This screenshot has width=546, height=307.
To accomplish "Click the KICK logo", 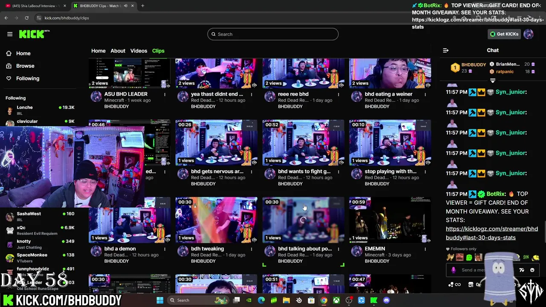I will click(x=34, y=34).
